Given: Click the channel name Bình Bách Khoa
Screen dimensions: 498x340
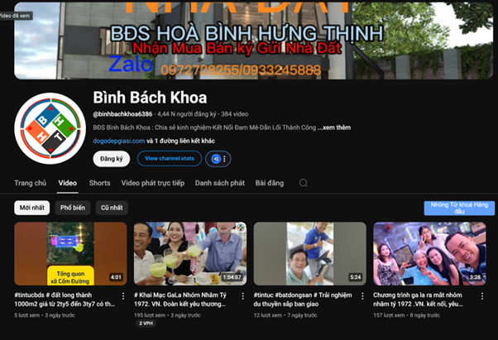Looking at the screenshot, I should point(150,98).
